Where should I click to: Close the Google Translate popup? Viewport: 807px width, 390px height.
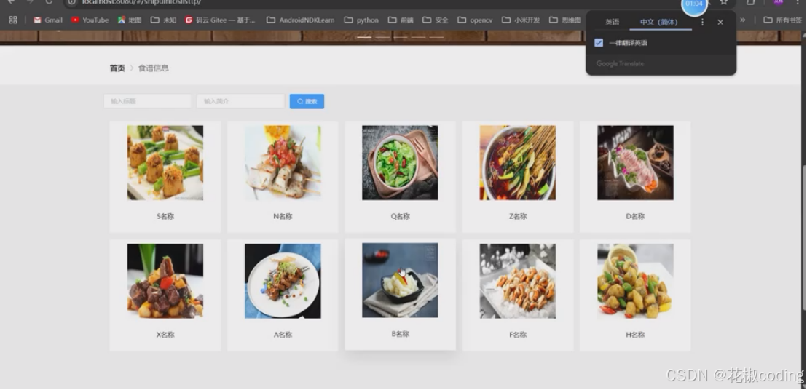(720, 22)
